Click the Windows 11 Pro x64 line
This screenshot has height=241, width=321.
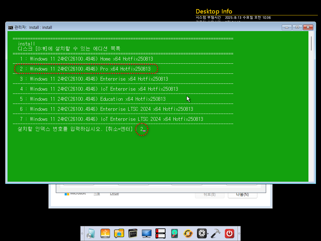pos(85,69)
